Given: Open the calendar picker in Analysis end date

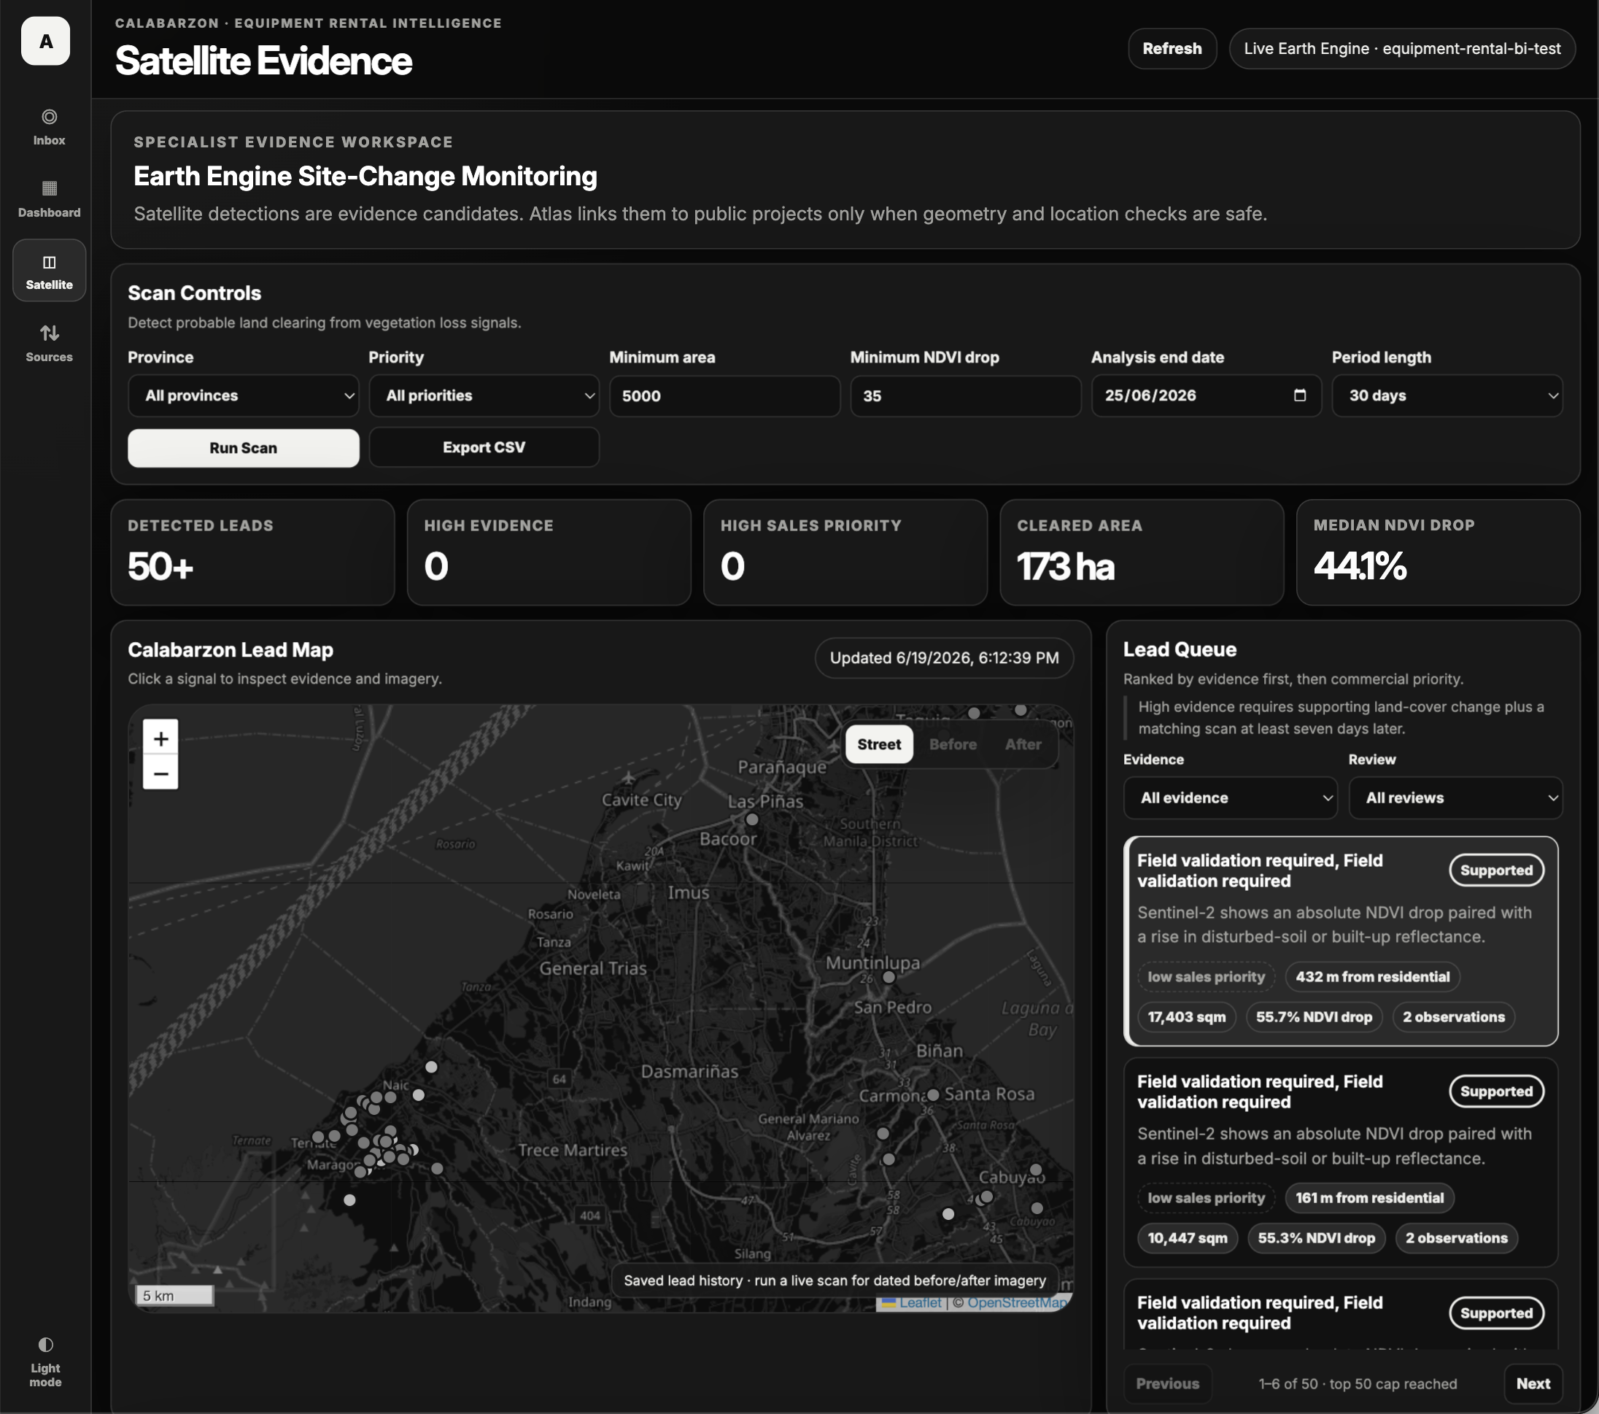Looking at the screenshot, I should (x=1299, y=395).
